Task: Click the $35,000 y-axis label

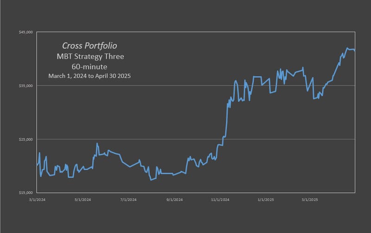Action: 26,86
